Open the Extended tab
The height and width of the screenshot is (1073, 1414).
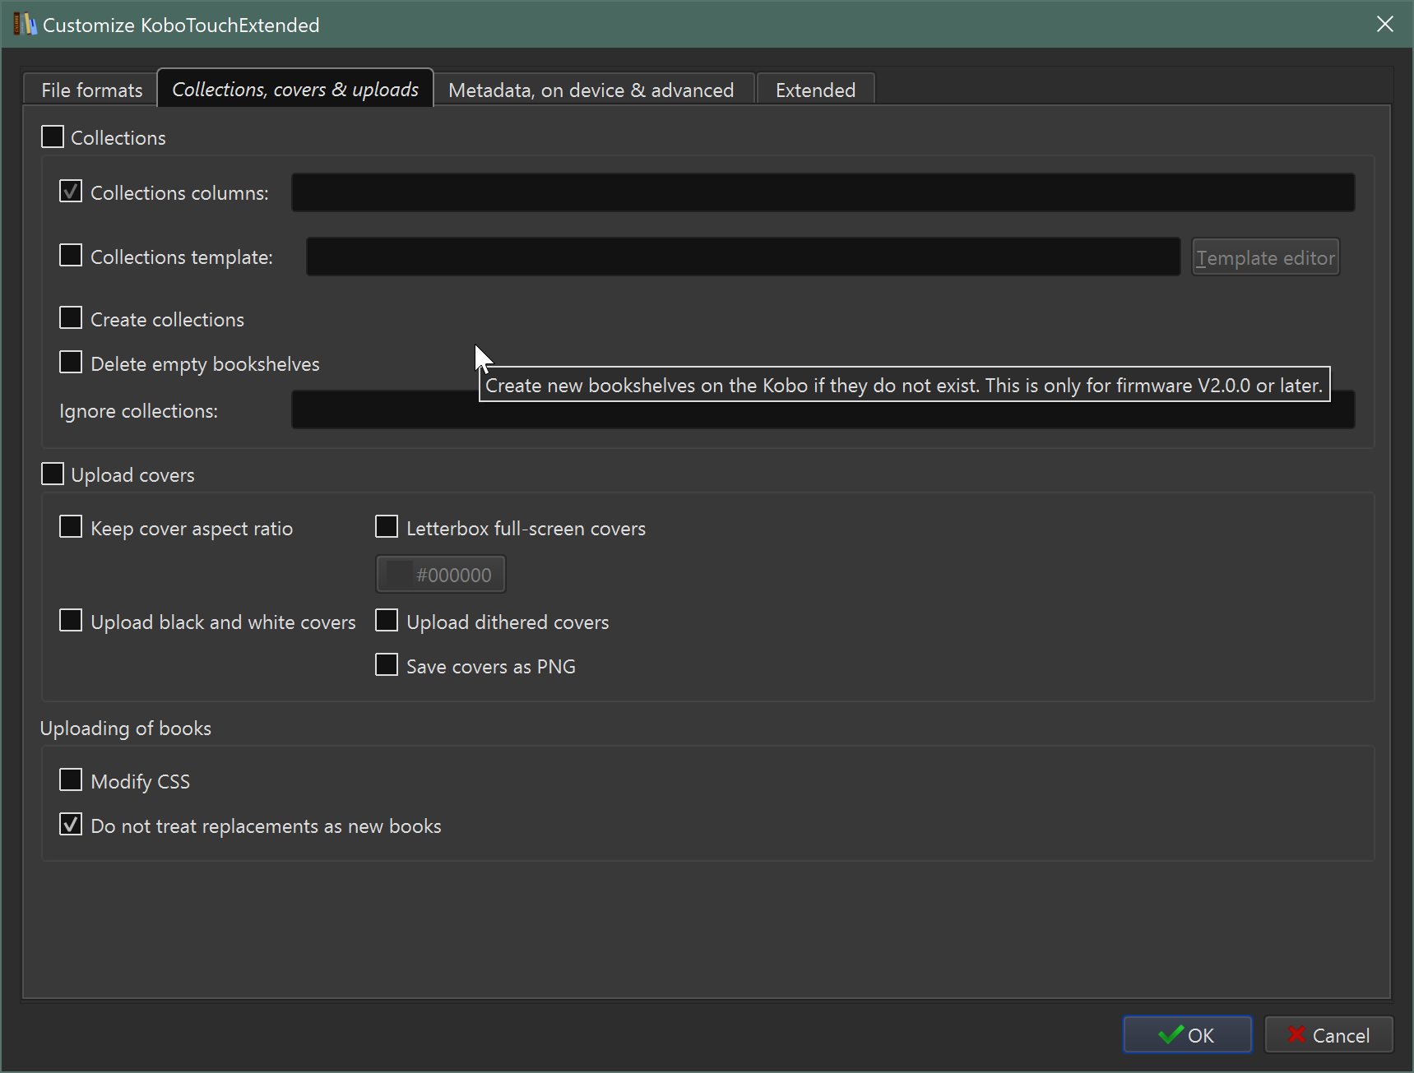point(815,90)
